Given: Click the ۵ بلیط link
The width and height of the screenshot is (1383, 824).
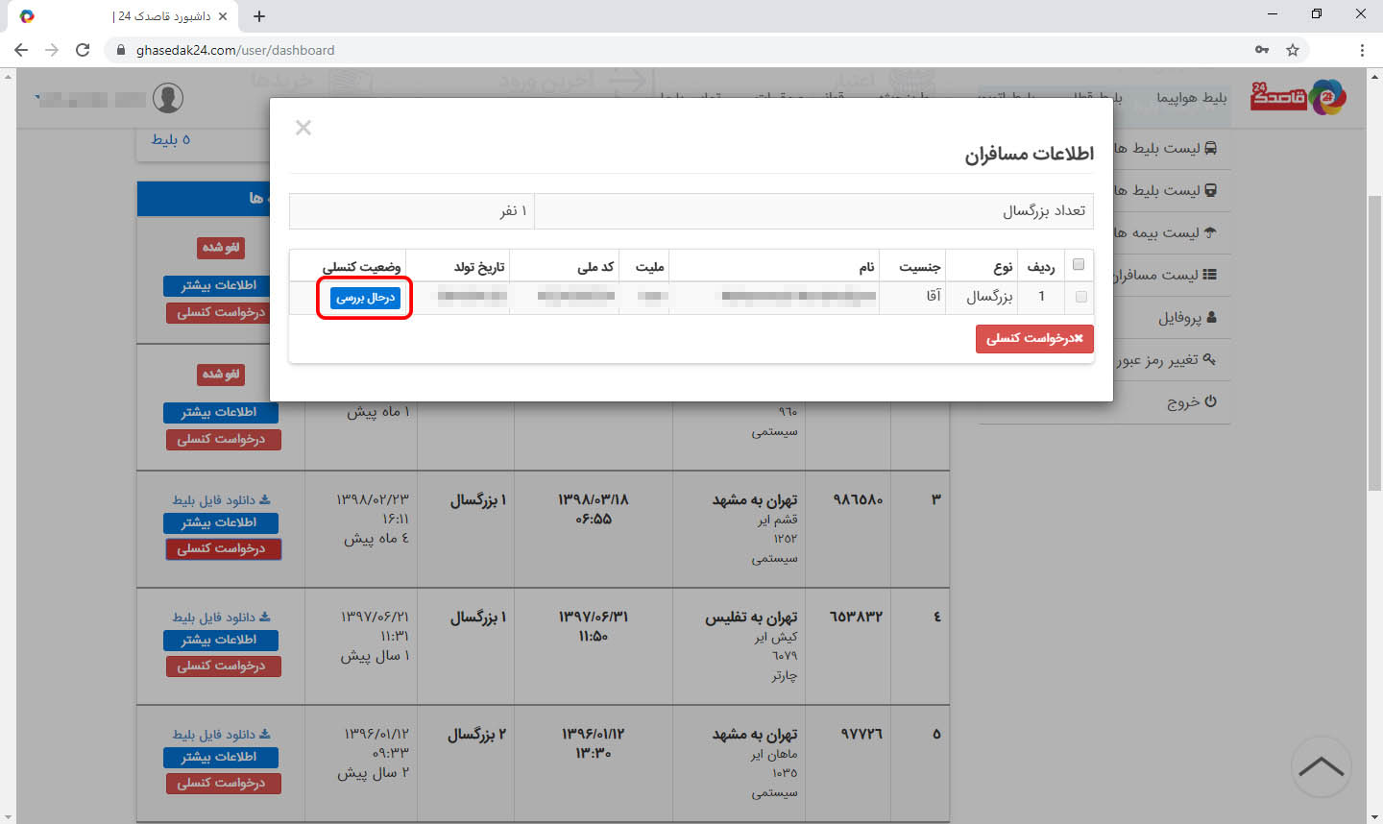Looking at the screenshot, I should coord(171,140).
